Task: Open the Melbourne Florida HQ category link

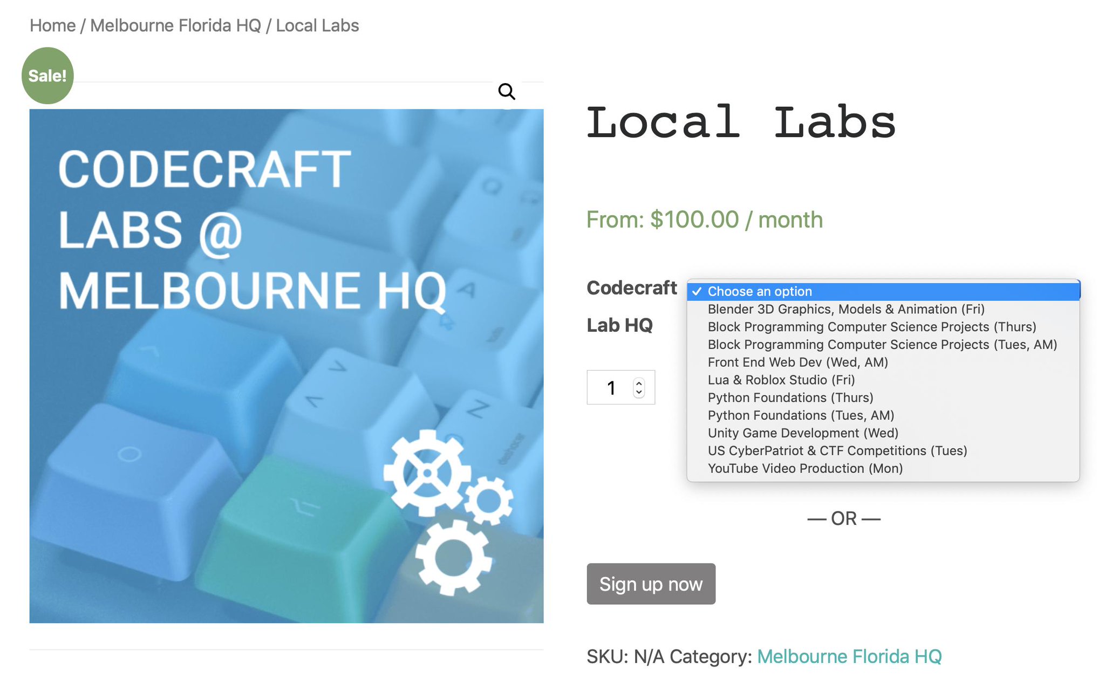Action: tap(849, 656)
